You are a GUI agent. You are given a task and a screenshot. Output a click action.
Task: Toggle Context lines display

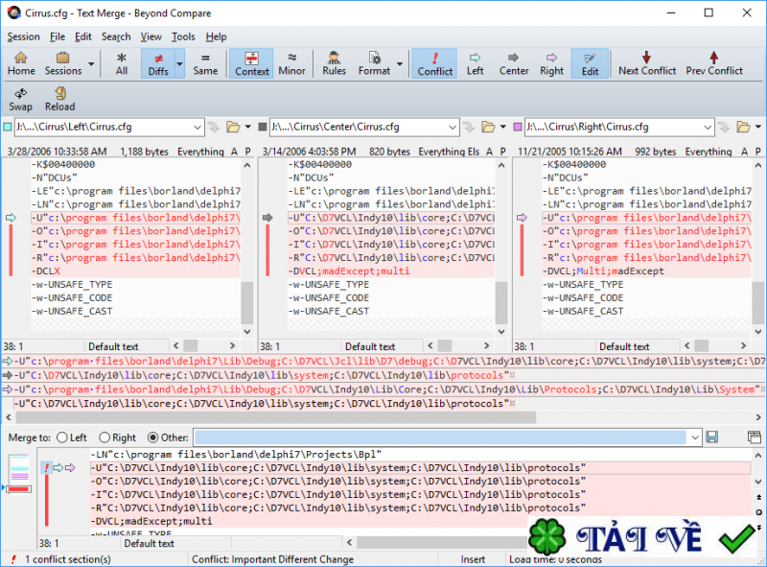tap(252, 63)
